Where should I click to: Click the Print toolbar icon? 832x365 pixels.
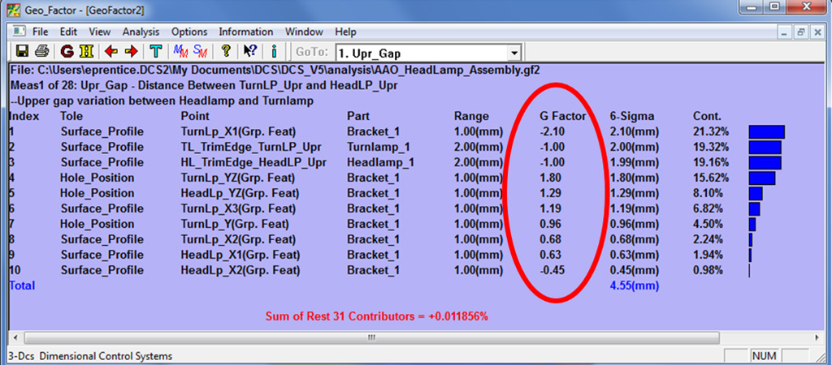(41, 52)
